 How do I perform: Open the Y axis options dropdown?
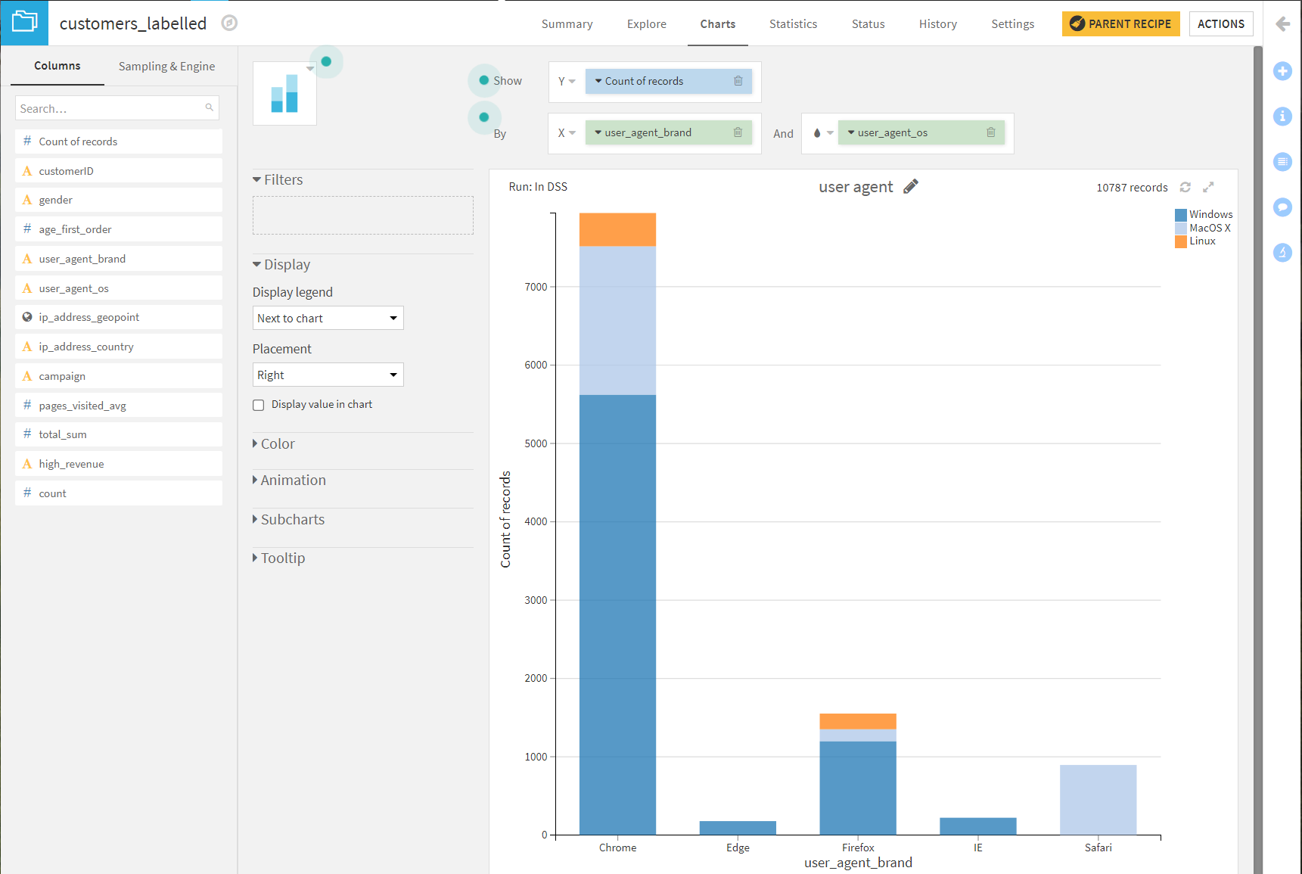567,81
